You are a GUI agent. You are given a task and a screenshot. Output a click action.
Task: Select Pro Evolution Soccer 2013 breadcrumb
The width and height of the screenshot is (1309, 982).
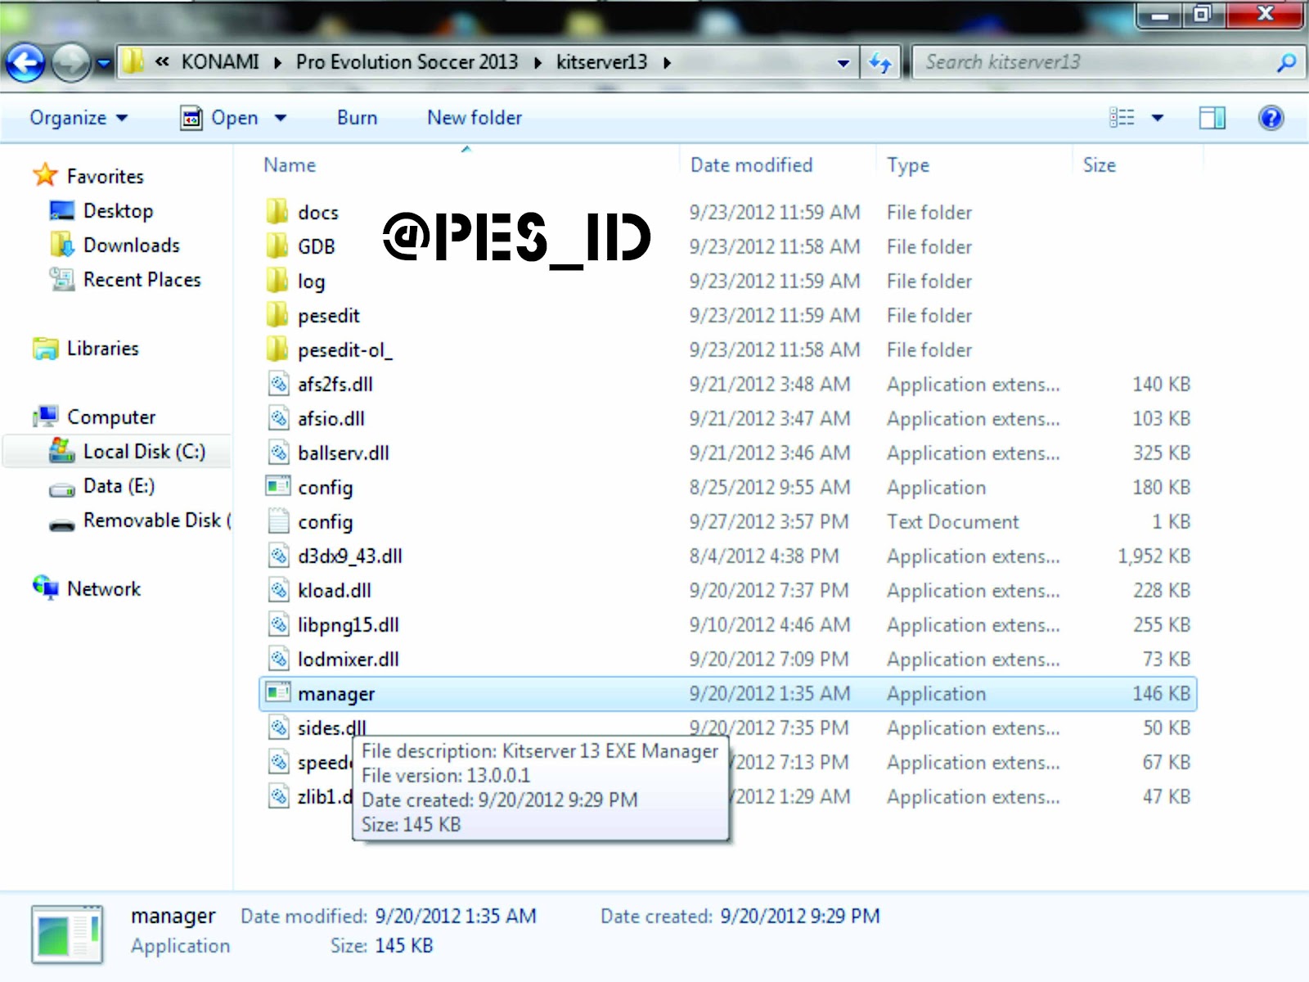(x=407, y=62)
